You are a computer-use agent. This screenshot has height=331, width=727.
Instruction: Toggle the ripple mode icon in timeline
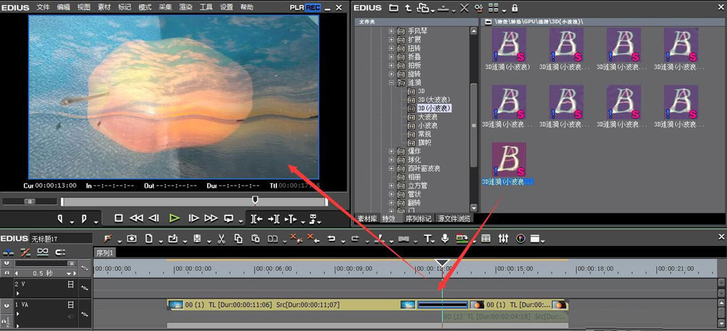(26, 252)
